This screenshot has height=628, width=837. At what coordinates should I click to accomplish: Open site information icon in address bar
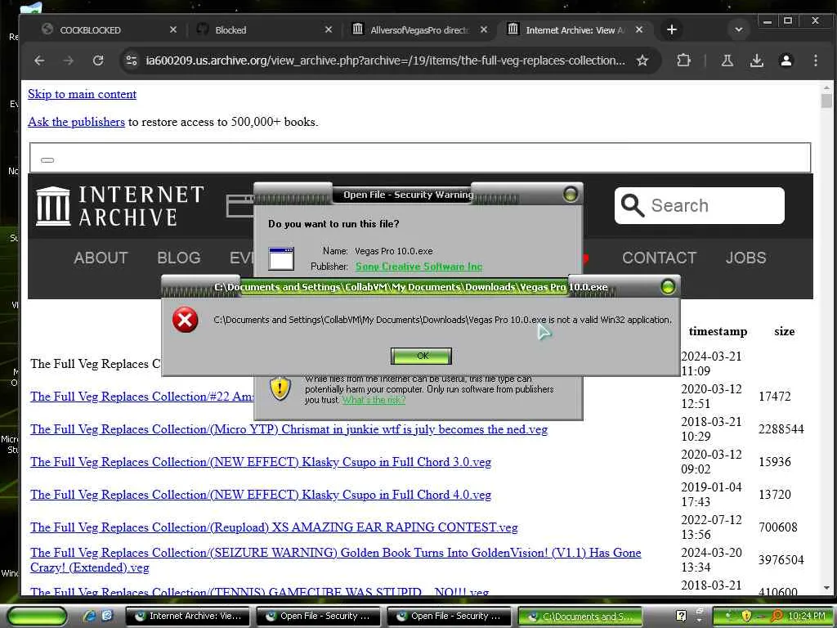coord(132,61)
